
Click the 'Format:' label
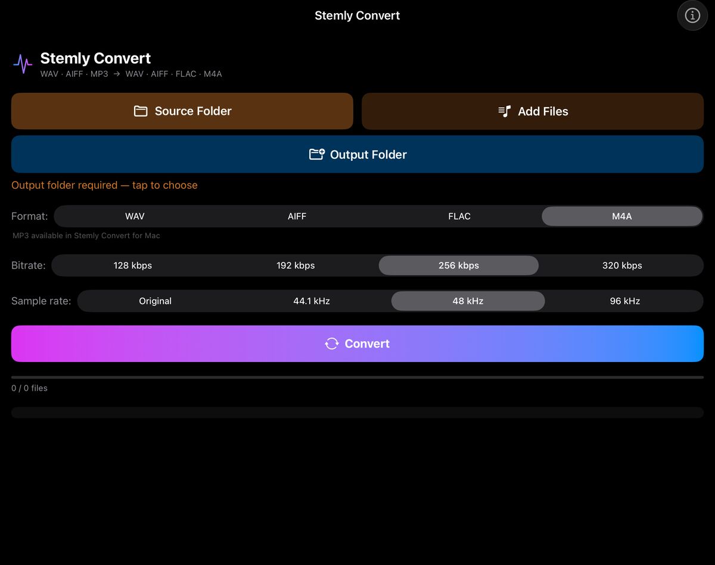30,216
